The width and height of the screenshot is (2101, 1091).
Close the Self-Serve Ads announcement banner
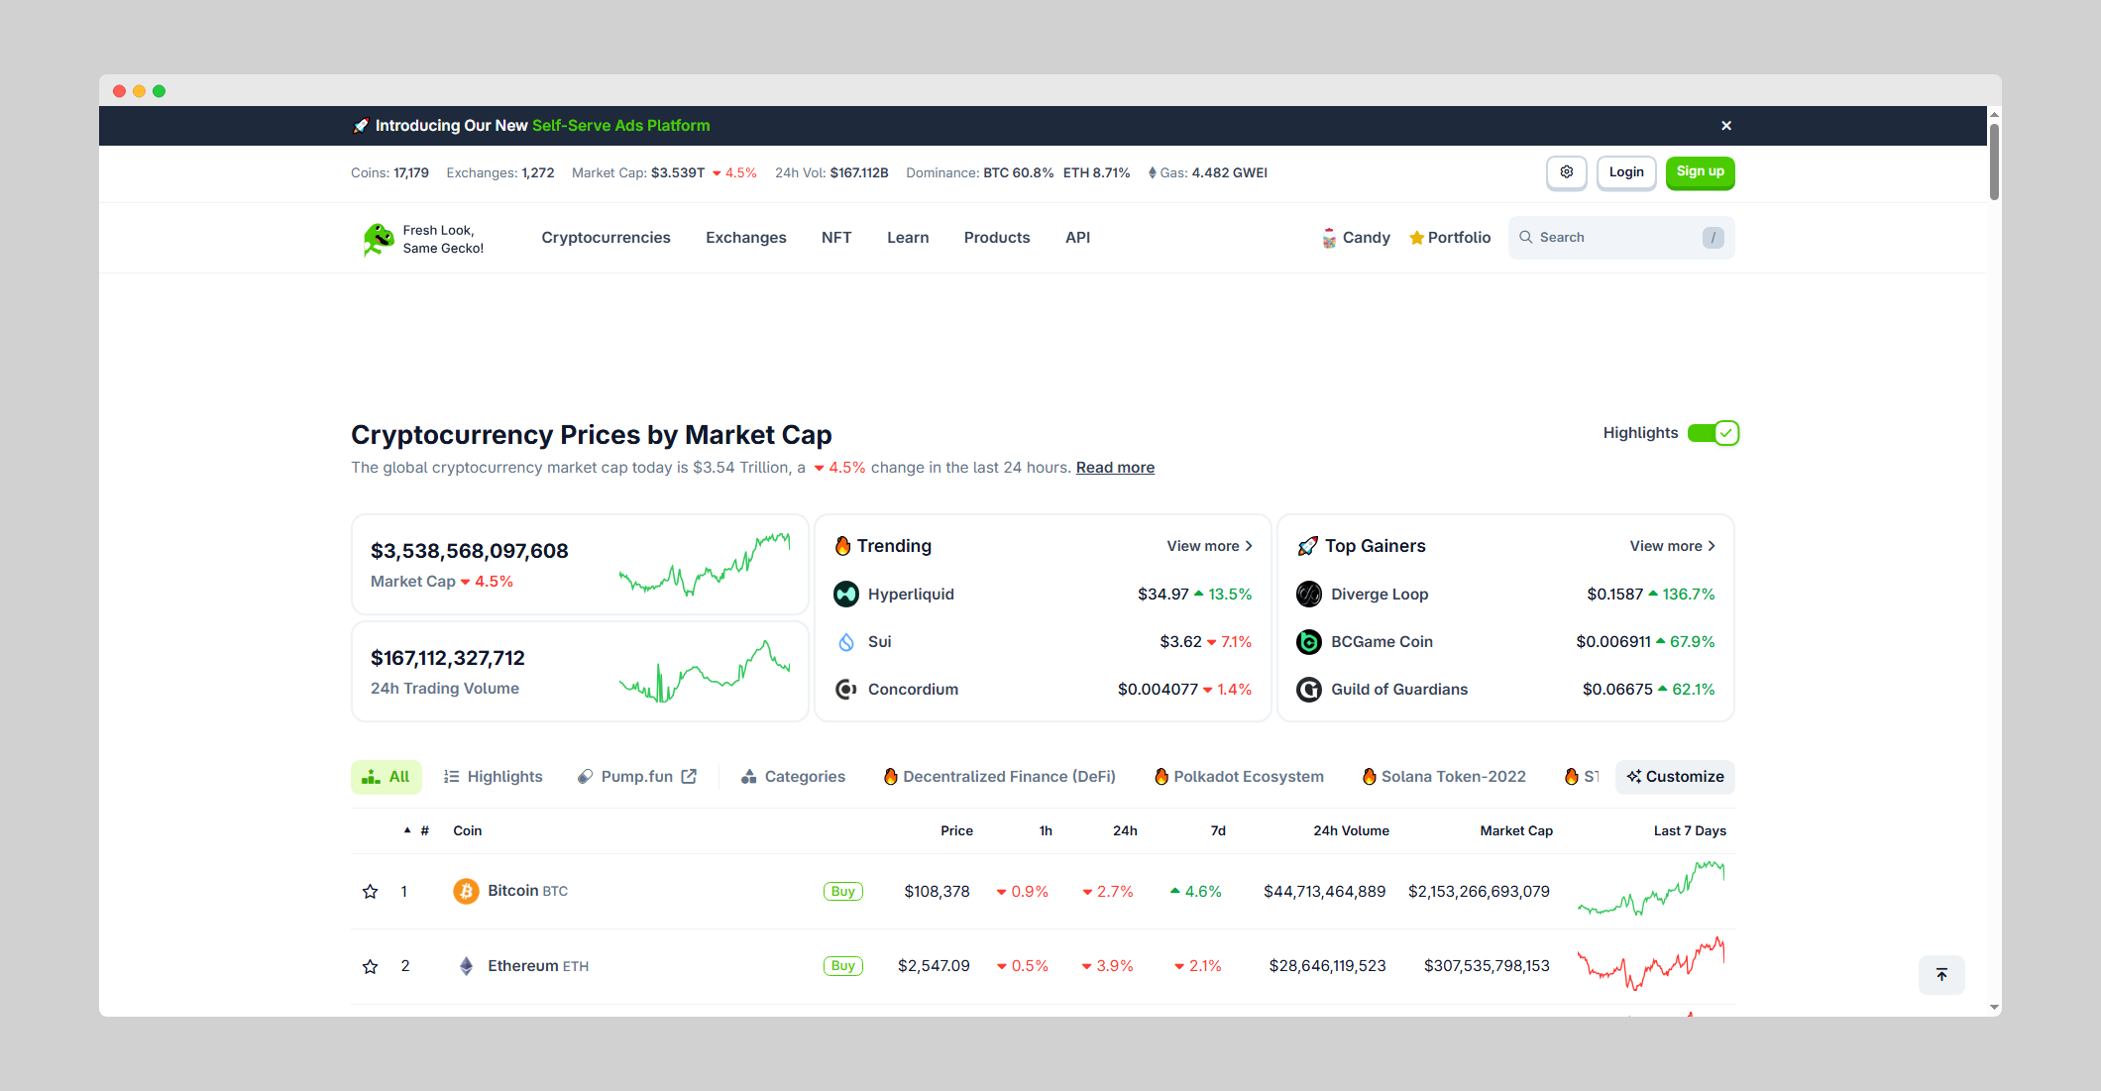tap(1726, 126)
